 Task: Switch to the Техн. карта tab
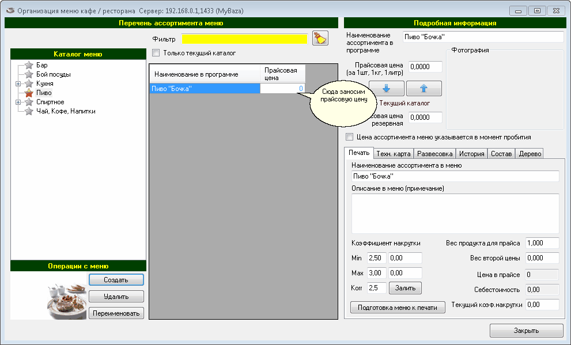tap(393, 154)
